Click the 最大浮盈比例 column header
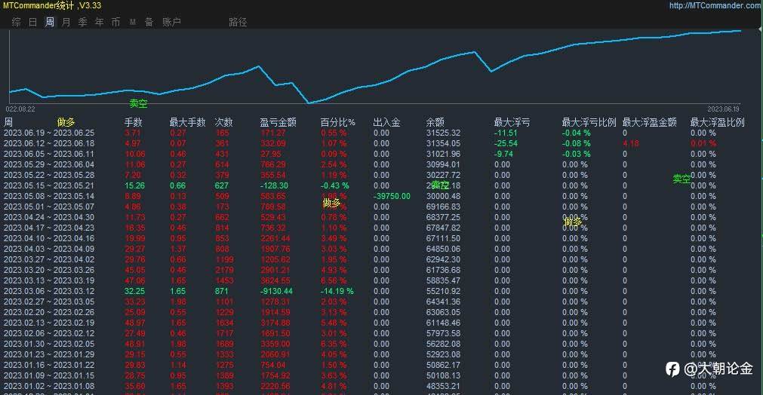This screenshot has height=395, width=763. click(717, 122)
